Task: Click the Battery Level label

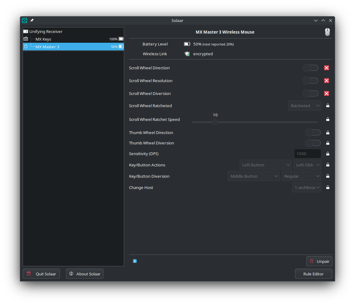Action: click(x=155, y=44)
